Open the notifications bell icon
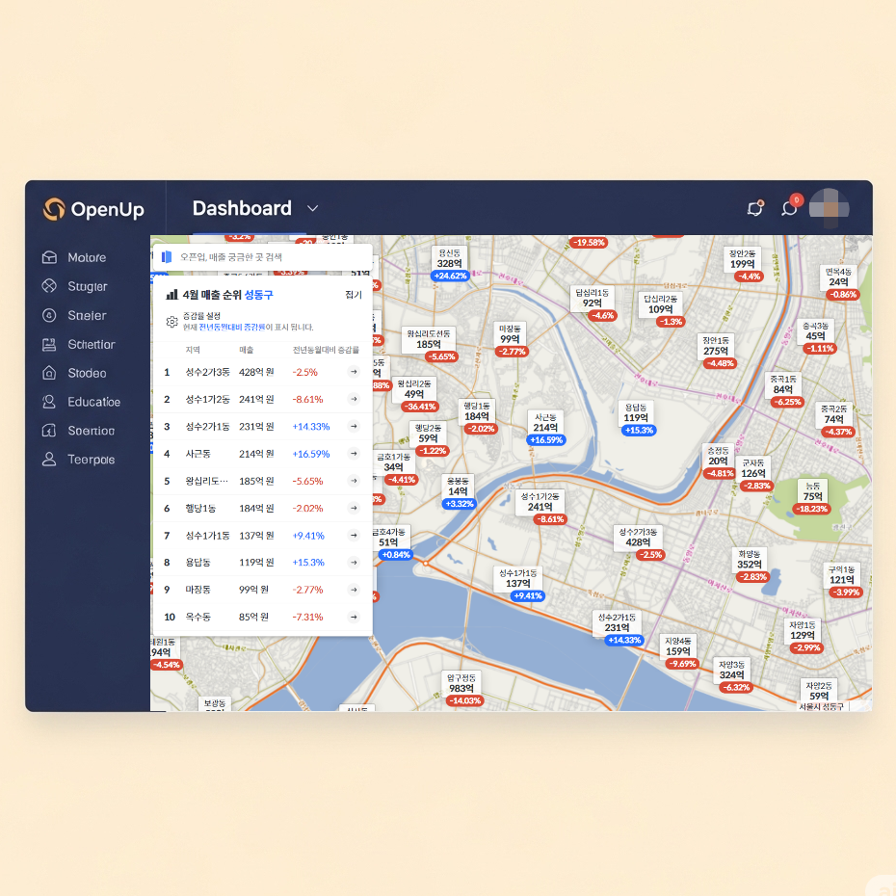896x896 pixels. tap(755, 208)
